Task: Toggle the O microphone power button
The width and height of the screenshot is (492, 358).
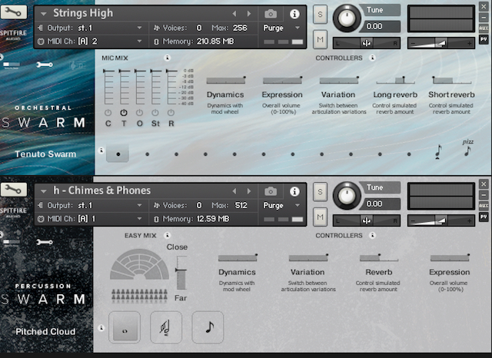Action: pos(139,112)
